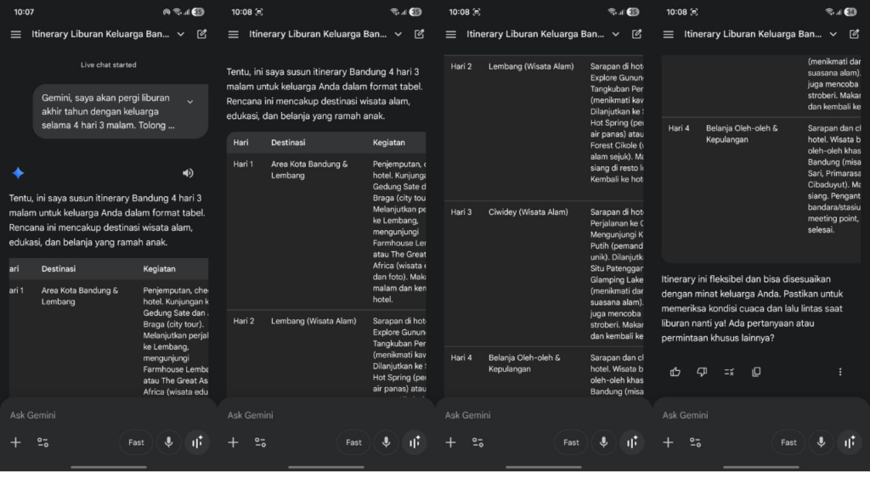Viewport: 870px width, 489px height.
Task: Click the double-check response icon beside thumbs down
Action: pos(729,372)
